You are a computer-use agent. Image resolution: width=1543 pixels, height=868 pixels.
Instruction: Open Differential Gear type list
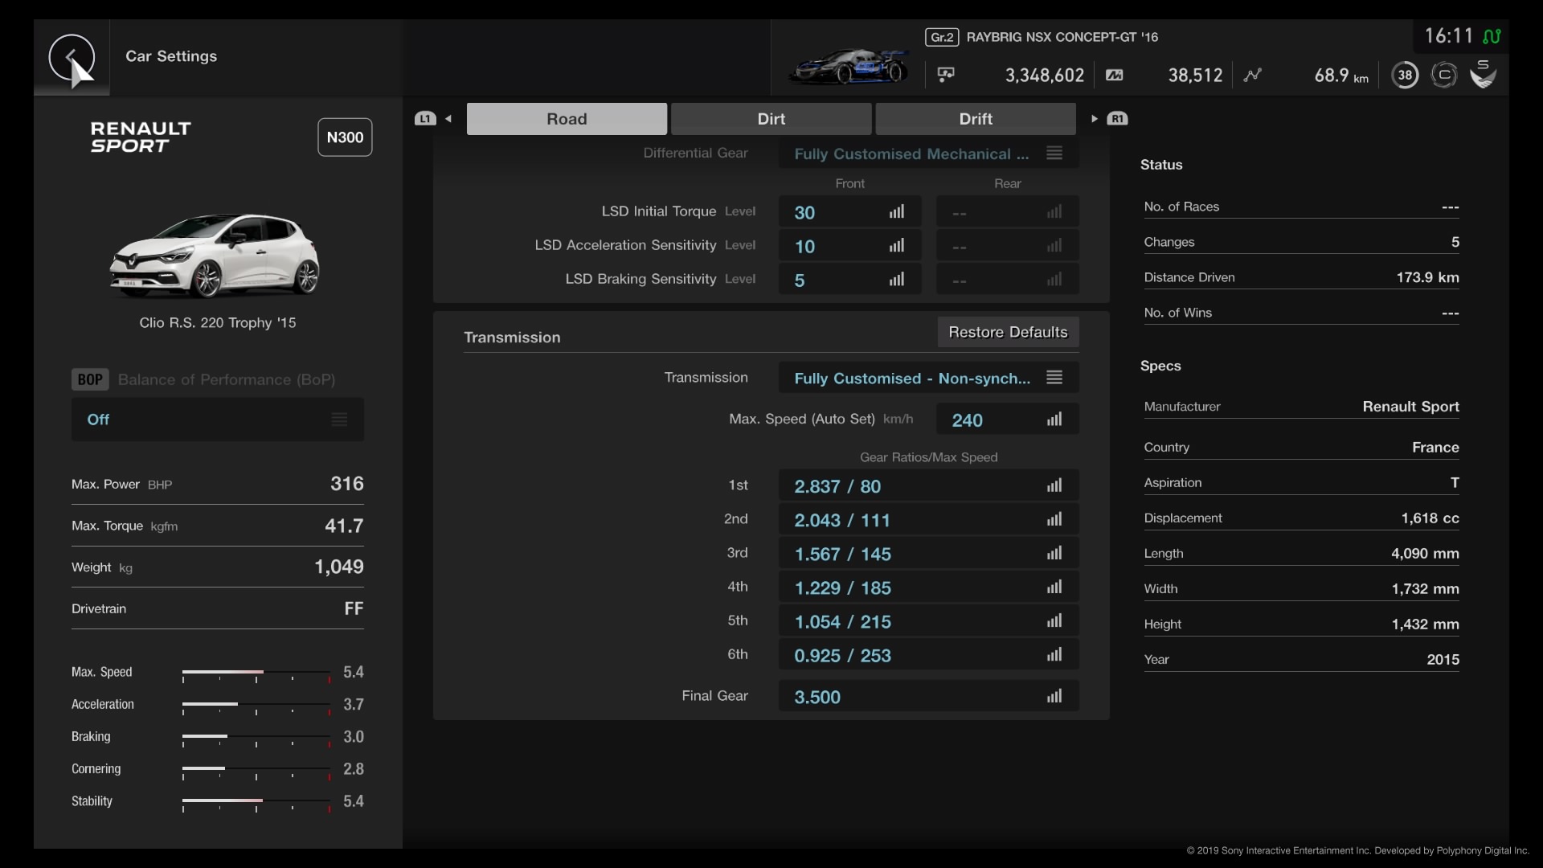point(928,154)
